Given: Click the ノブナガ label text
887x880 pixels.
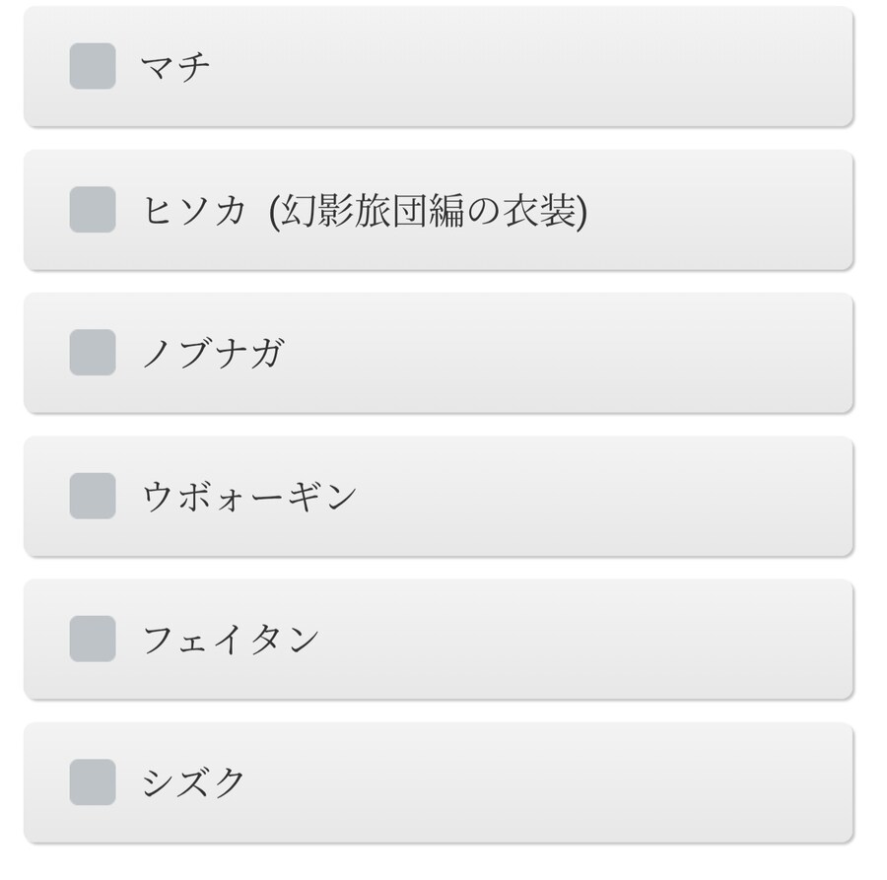Looking at the screenshot, I should tap(212, 353).
